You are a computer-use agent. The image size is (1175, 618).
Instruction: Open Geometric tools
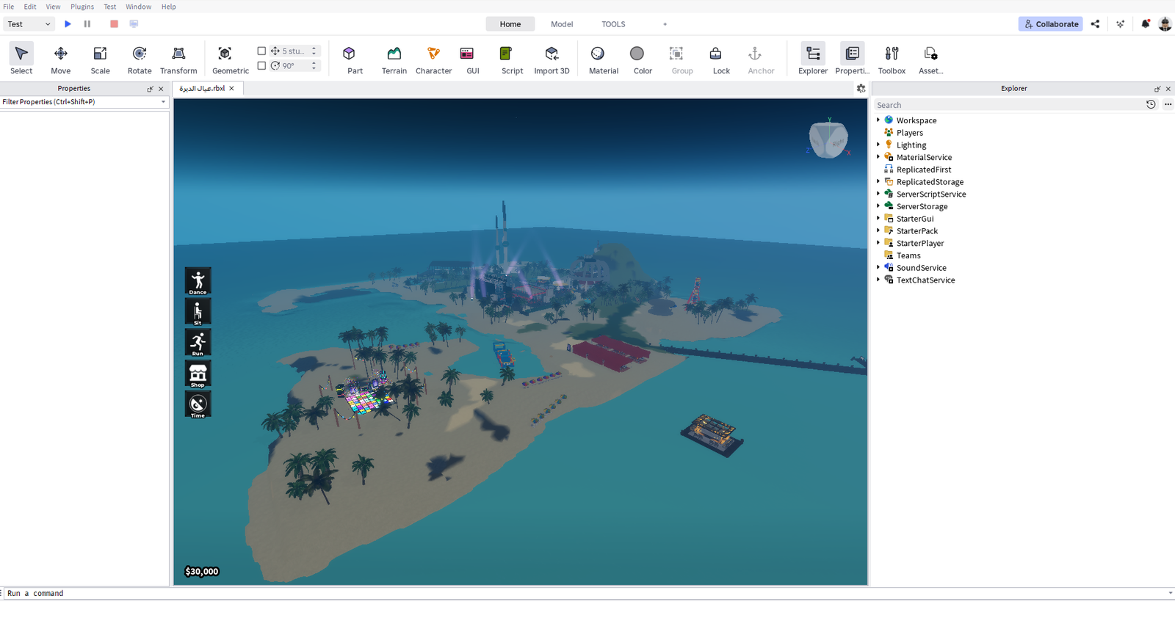point(231,59)
